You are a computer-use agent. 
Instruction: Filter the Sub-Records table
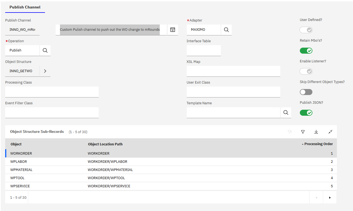pos(303,132)
